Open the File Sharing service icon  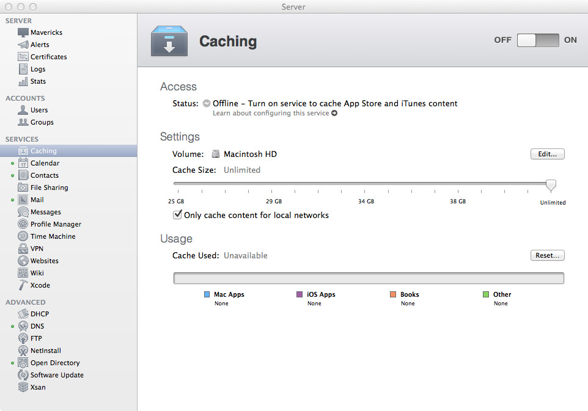coord(23,187)
